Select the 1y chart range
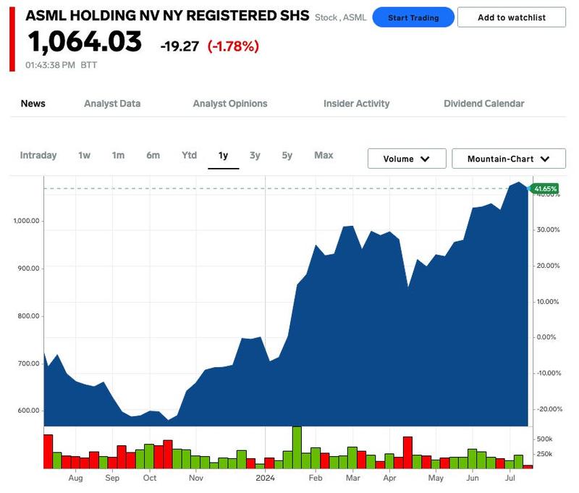 click(x=223, y=156)
